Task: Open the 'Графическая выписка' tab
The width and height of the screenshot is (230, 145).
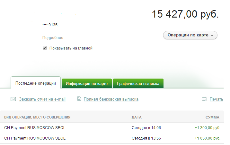Action: coord(138,83)
